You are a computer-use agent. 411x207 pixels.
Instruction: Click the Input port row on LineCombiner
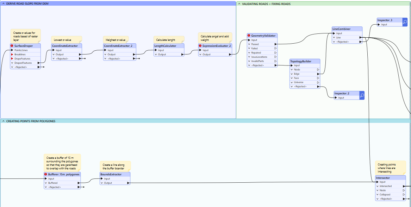pos(347,33)
